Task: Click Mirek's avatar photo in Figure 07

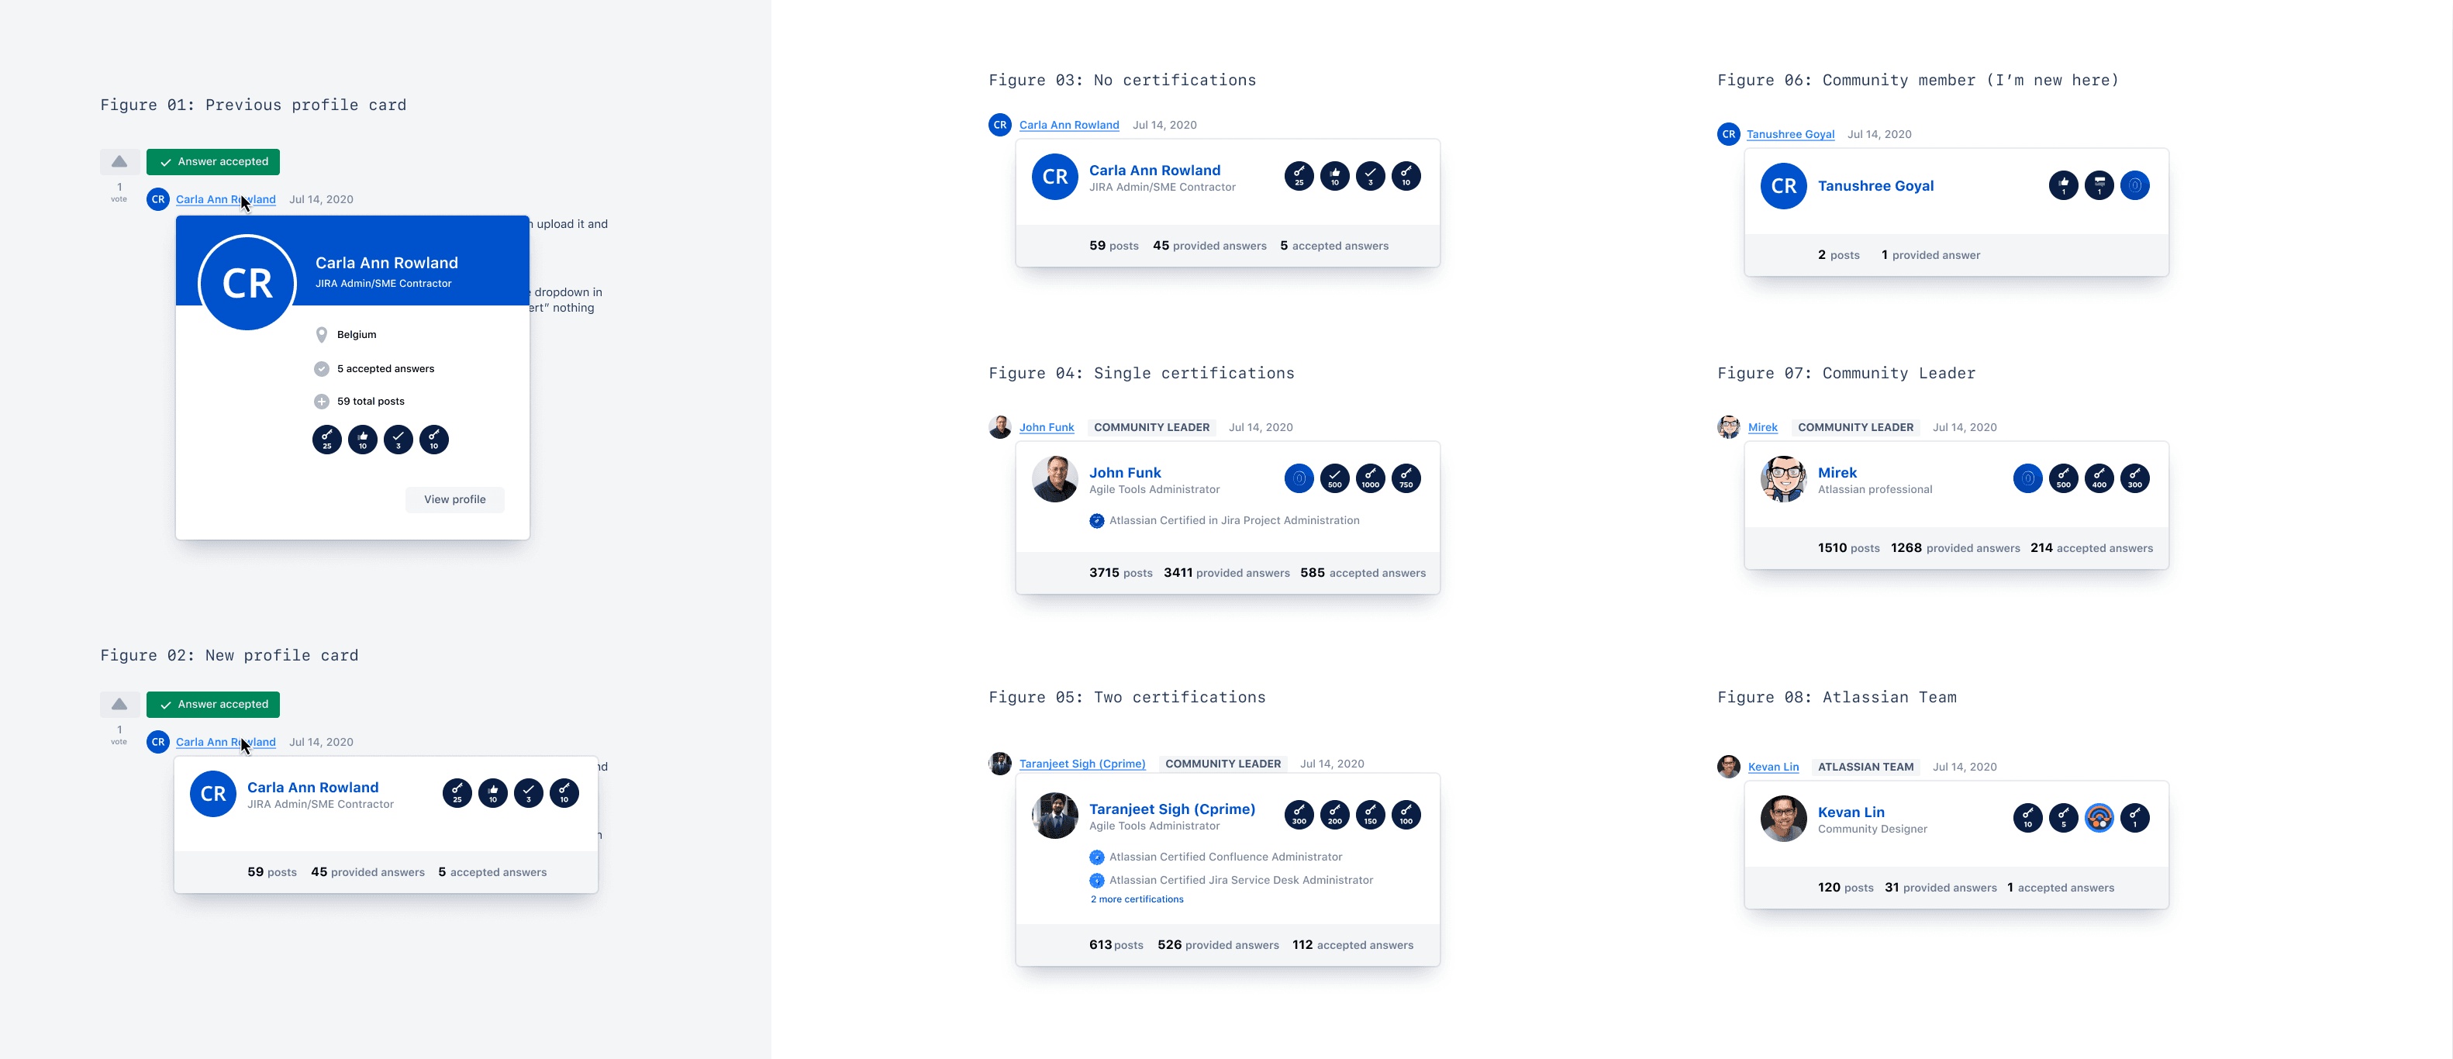Action: point(1782,479)
